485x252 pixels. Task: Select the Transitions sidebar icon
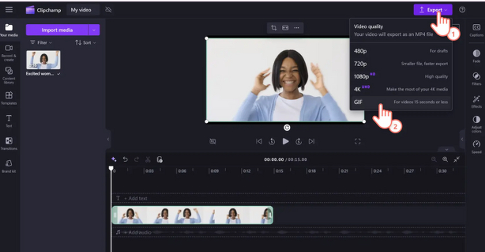[9, 142]
